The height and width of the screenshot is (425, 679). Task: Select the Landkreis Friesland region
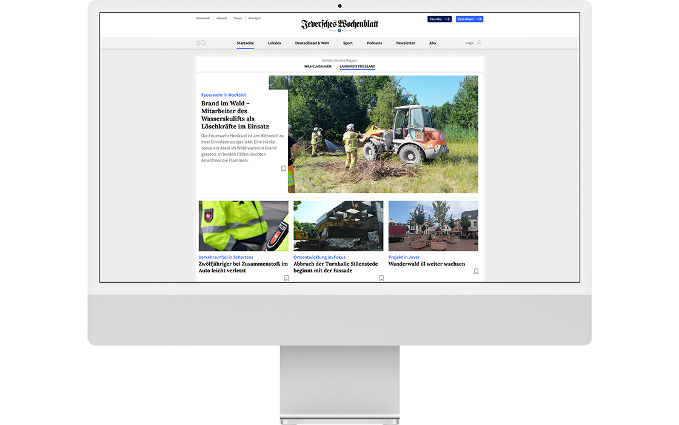(357, 67)
